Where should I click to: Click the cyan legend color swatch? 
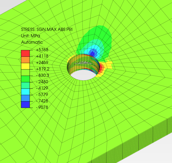tap(25, 92)
